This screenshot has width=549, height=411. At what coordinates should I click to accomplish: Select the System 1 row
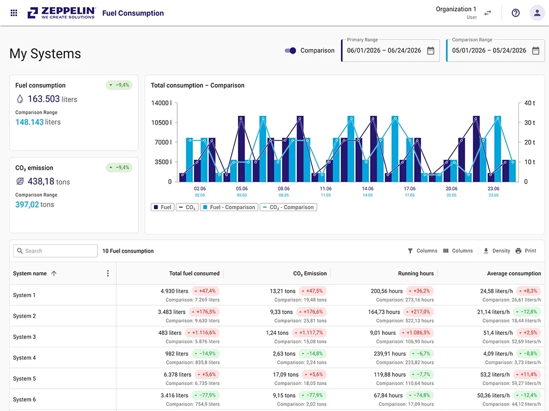tap(277, 295)
